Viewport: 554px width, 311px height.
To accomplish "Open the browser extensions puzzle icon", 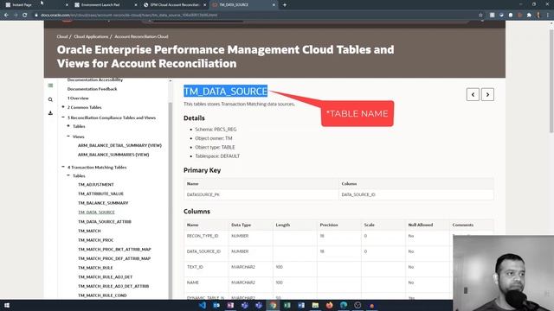I will (x=529, y=15).
